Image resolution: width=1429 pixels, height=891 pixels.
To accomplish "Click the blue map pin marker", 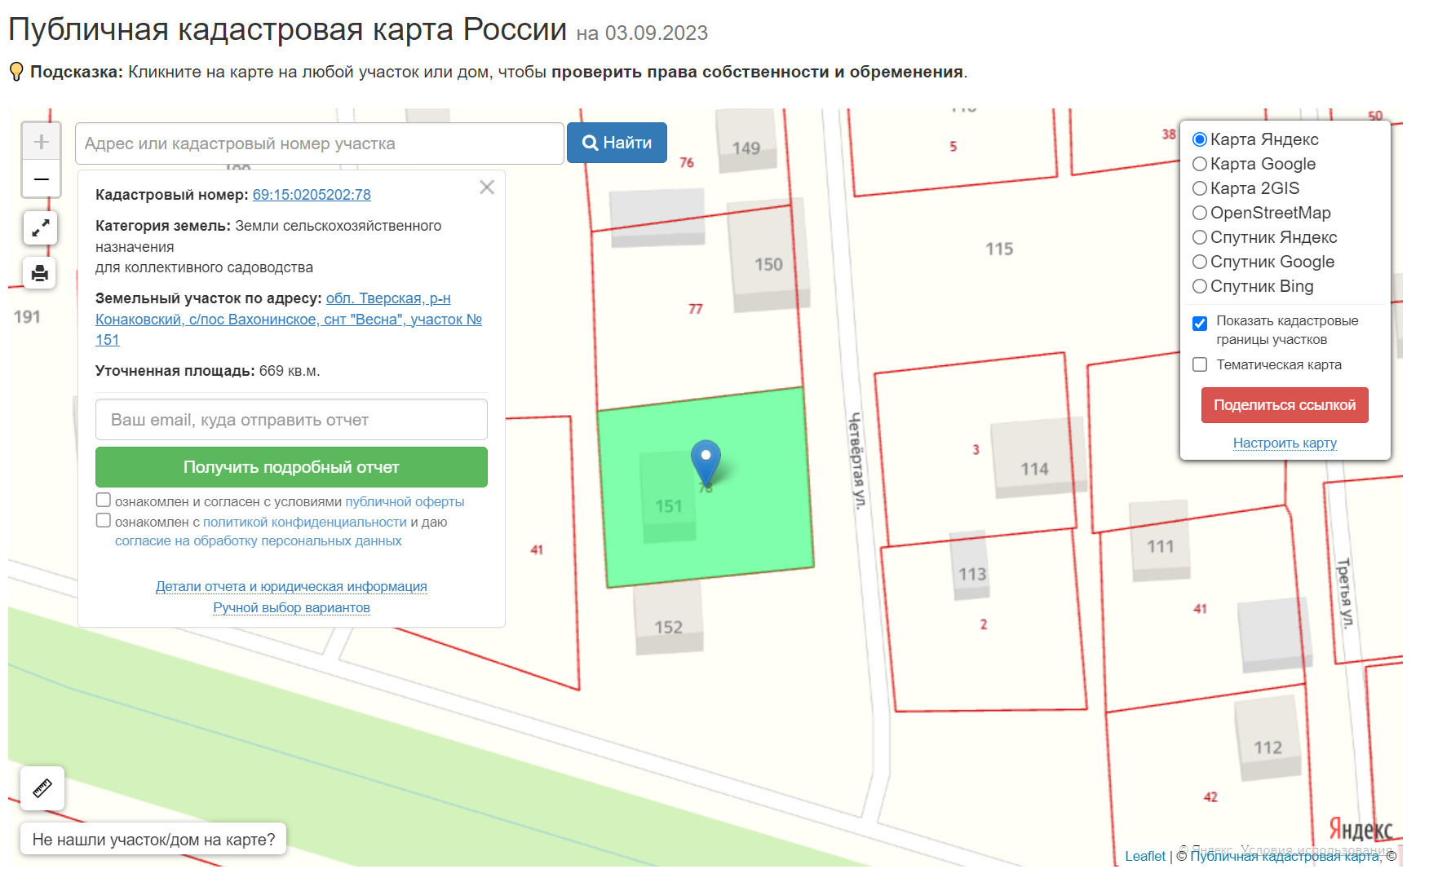I will click(x=706, y=462).
